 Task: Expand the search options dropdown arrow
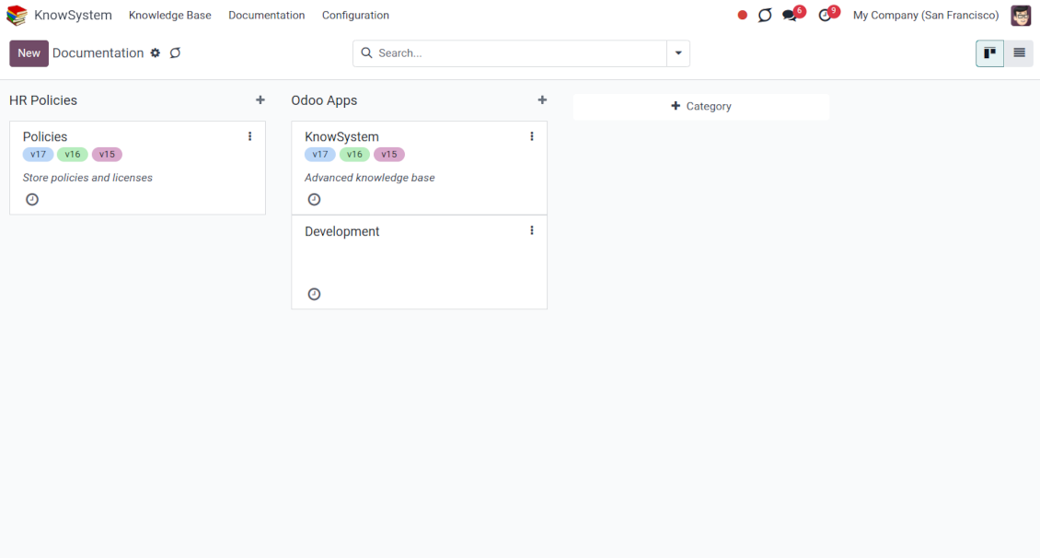pyautogui.click(x=678, y=53)
